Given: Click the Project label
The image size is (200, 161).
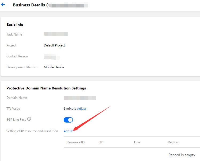Looking at the screenshot, I should point(11,45).
